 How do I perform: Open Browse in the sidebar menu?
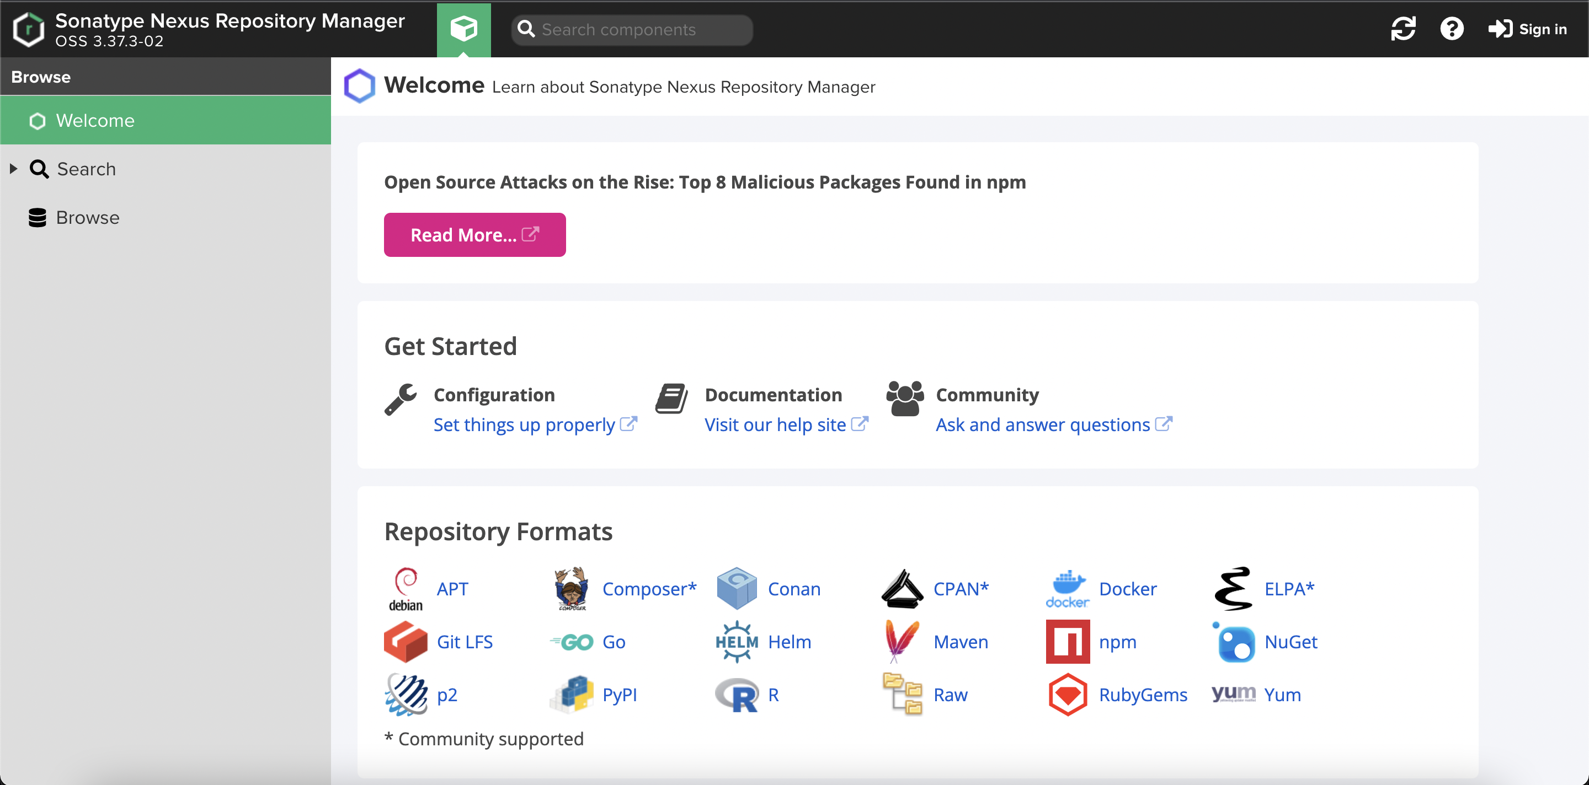click(x=88, y=218)
